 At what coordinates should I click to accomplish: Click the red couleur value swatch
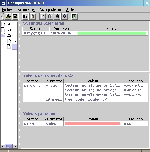tap(93, 124)
